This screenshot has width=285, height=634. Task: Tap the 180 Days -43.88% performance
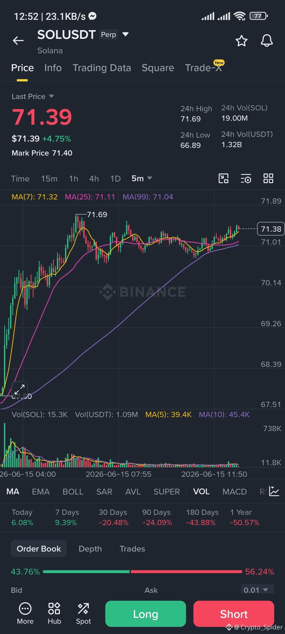(202, 517)
